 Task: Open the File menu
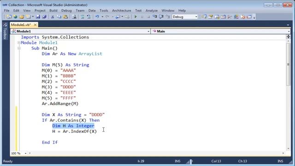point(6,11)
